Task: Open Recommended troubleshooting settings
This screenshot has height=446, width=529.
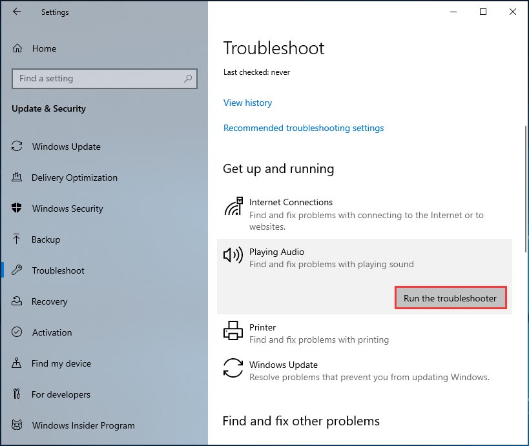Action: pyautogui.click(x=304, y=128)
